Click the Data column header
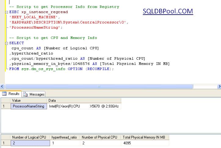The width and height of the screenshot is (221, 148). (x=84, y=100)
